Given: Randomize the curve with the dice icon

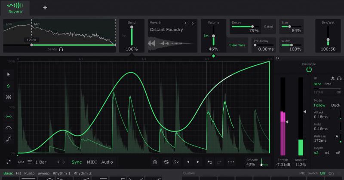Looking at the screenshot, I should tap(166, 162).
